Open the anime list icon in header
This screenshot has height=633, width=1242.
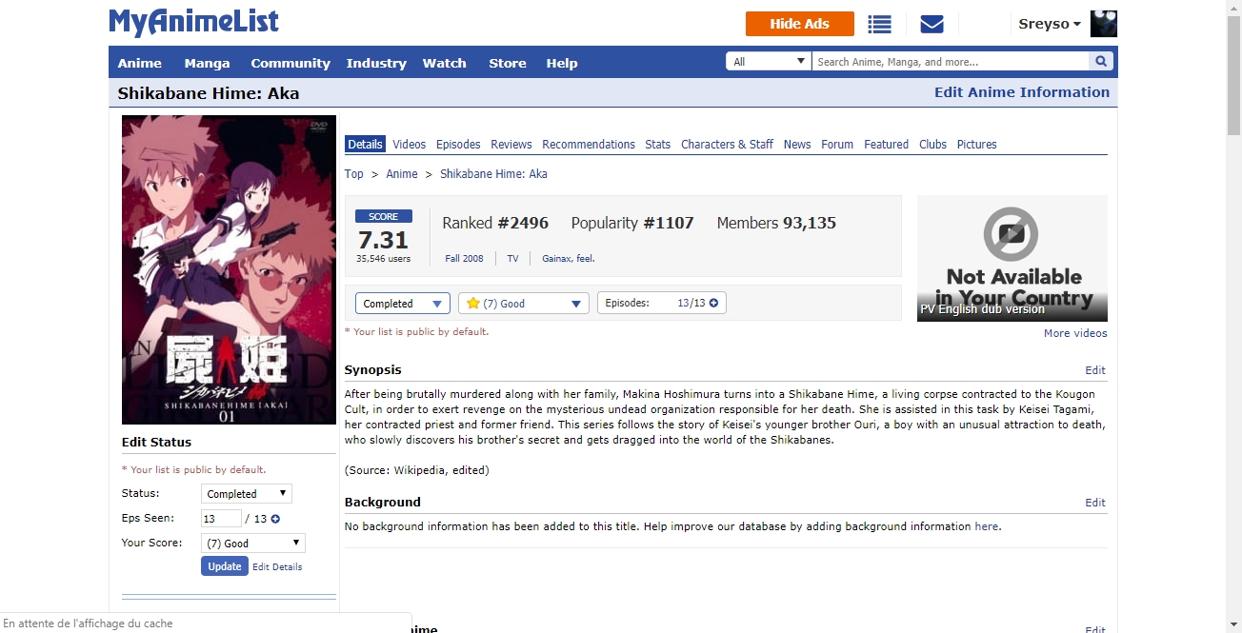[879, 24]
